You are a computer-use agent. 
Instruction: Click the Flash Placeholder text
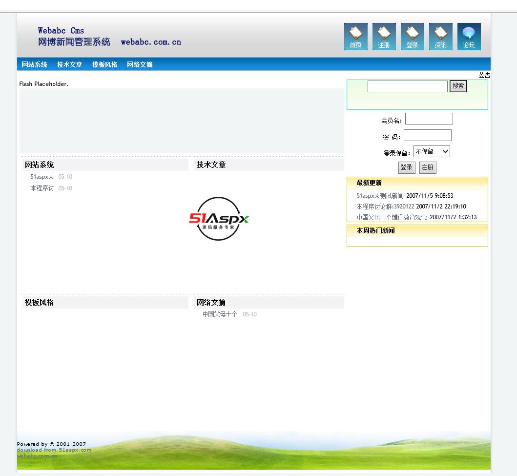coord(44,84)
